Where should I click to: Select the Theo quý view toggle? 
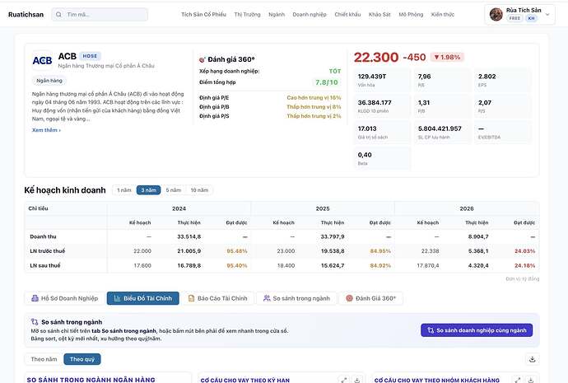point(82,359)
